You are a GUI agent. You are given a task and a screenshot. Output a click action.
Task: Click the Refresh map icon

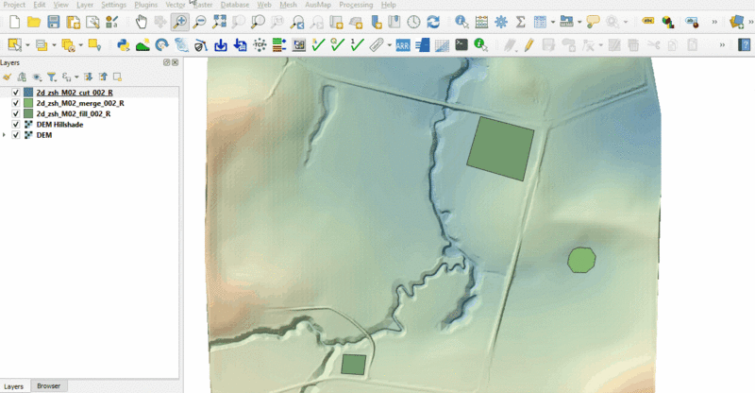pos(432,21)
